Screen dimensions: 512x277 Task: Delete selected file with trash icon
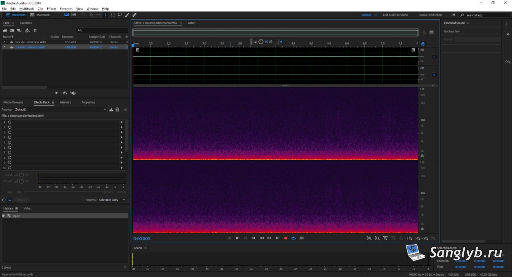[x=35, y=30]
